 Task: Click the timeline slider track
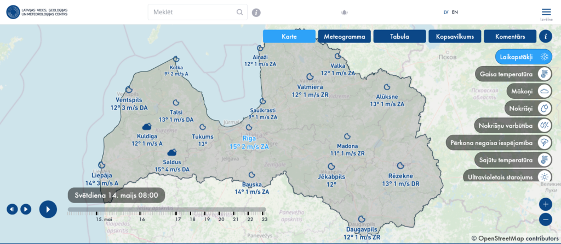[x=167, y=209]
